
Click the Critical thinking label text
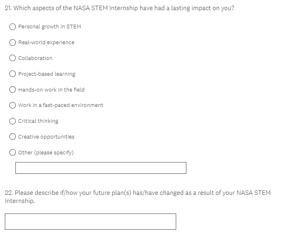coord(38,121)
